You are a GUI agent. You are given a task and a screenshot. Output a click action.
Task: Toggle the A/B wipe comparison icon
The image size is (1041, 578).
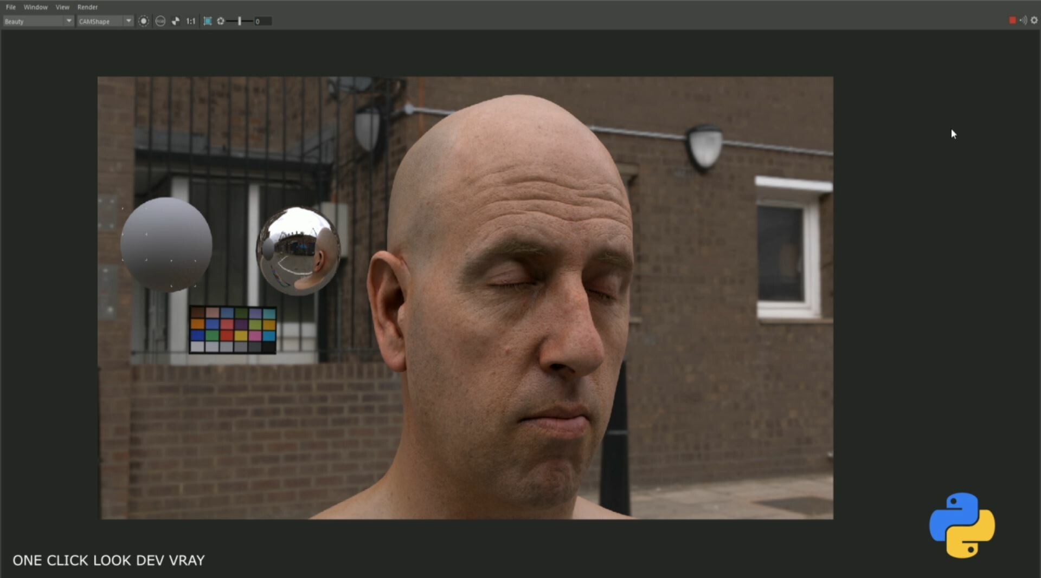[x=175, y=21]
